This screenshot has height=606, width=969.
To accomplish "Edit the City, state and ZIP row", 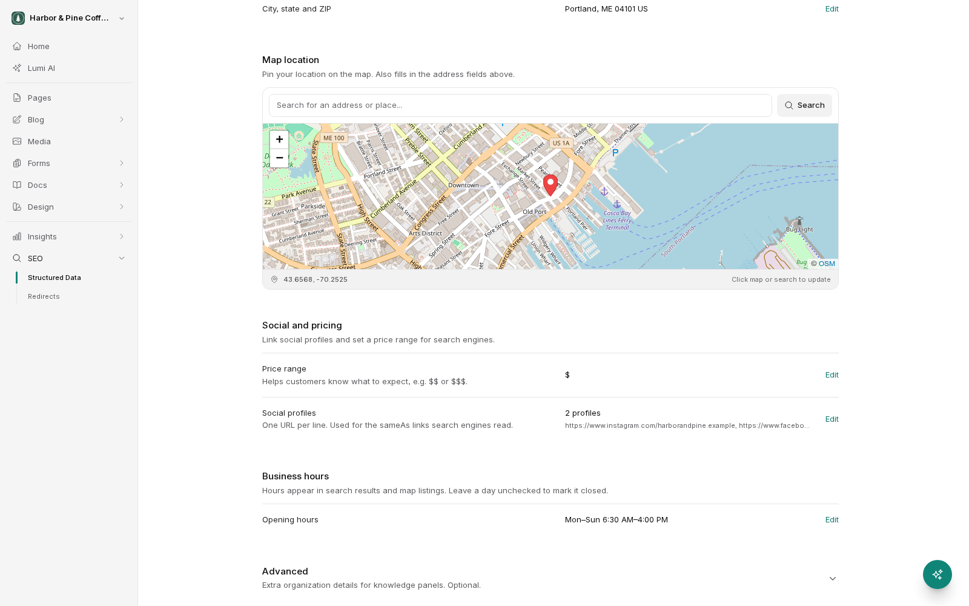I will click(832, 8).
